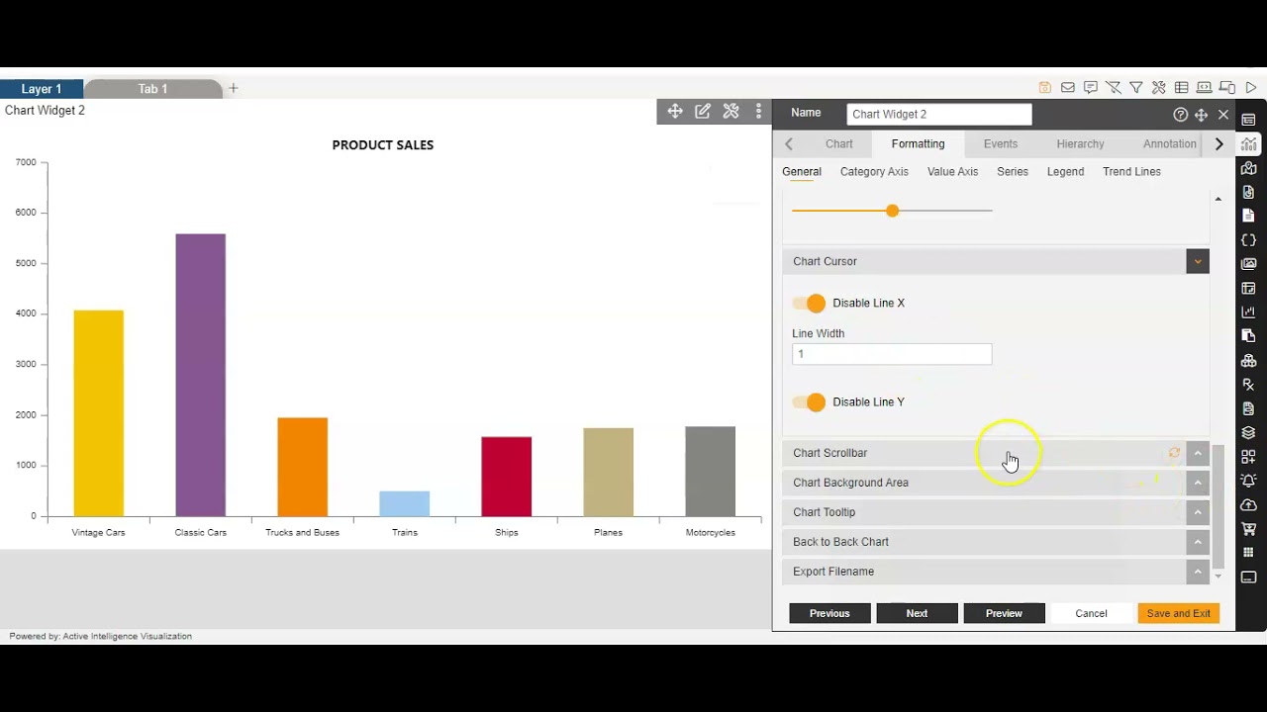
Task: Select the image icon in right sidebar
Action: (x=1249, y=264)
